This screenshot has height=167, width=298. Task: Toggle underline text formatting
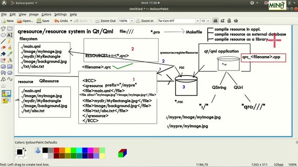pyautogui.click(x=229, y=20)
